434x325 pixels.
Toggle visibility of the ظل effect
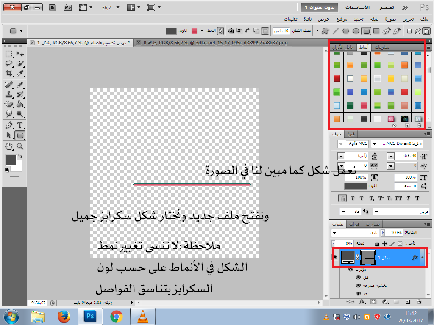click(x=359, y=277)
